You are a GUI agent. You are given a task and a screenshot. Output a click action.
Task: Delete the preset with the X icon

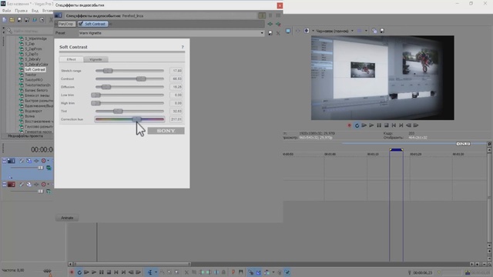[278, 33]
